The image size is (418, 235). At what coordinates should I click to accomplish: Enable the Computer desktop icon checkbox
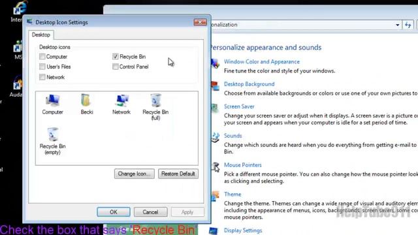42,57
